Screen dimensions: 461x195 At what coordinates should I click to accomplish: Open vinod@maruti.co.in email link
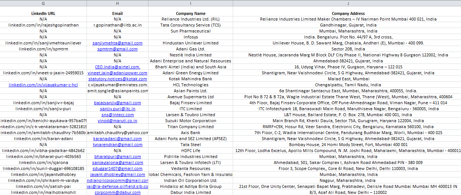[117, 121]
